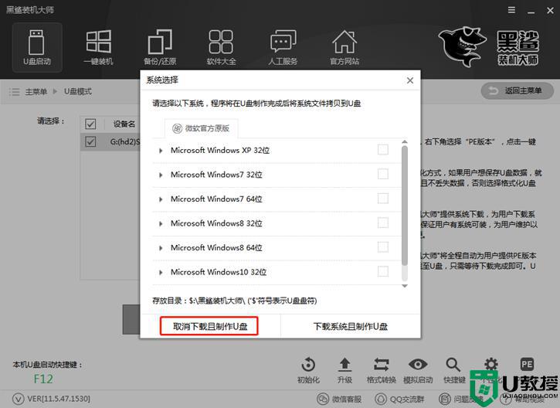Open the 软件大全 section
The height and width of the screenshot is (408, 560).
[x=221, y=47]
